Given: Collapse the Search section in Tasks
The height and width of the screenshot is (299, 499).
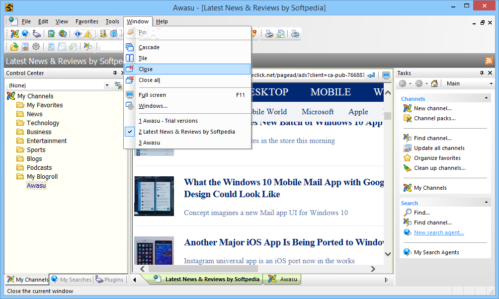Looking at the screenshot, I should pos(486,202).
